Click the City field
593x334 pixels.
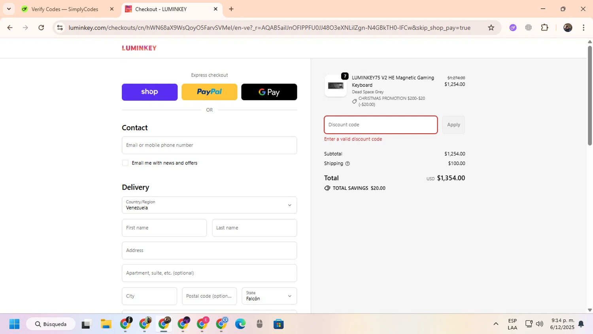pos(149,296)
